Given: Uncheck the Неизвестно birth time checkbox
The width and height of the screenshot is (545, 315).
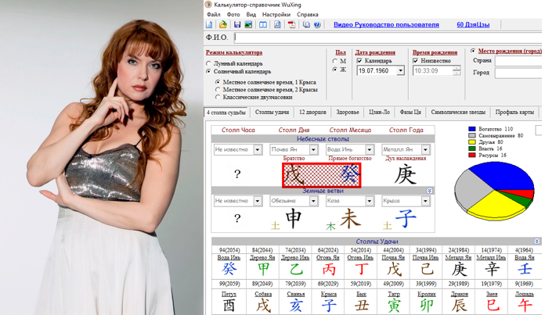Looking at the screenshot, I should point(415,61).
